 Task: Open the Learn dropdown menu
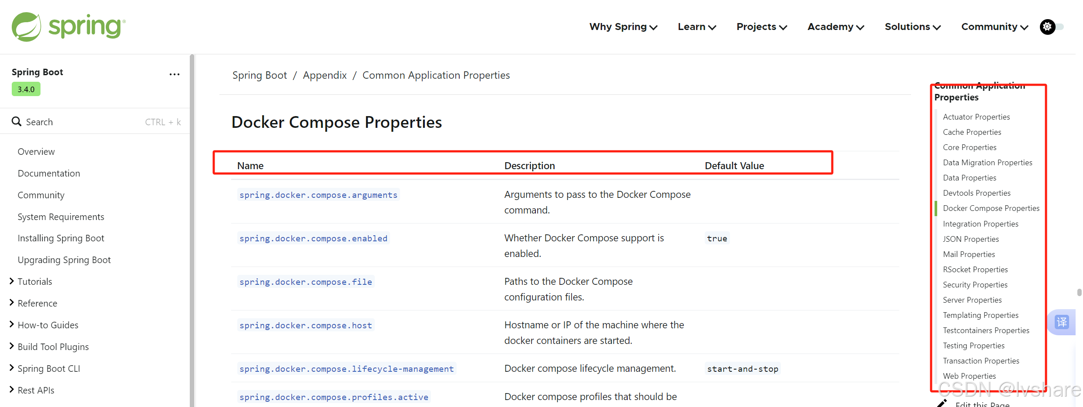(697, 27)
